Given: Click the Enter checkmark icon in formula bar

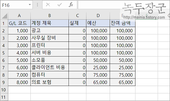Looking at the screenshot, I should click(59, 5).
